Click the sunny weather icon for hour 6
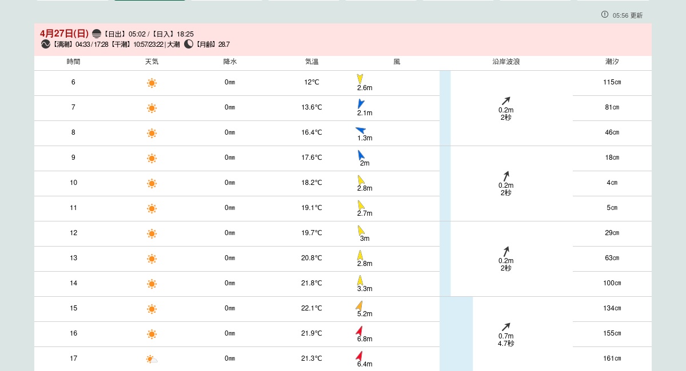Viewport: 686px width, 371px height. (x=151, y=83)
